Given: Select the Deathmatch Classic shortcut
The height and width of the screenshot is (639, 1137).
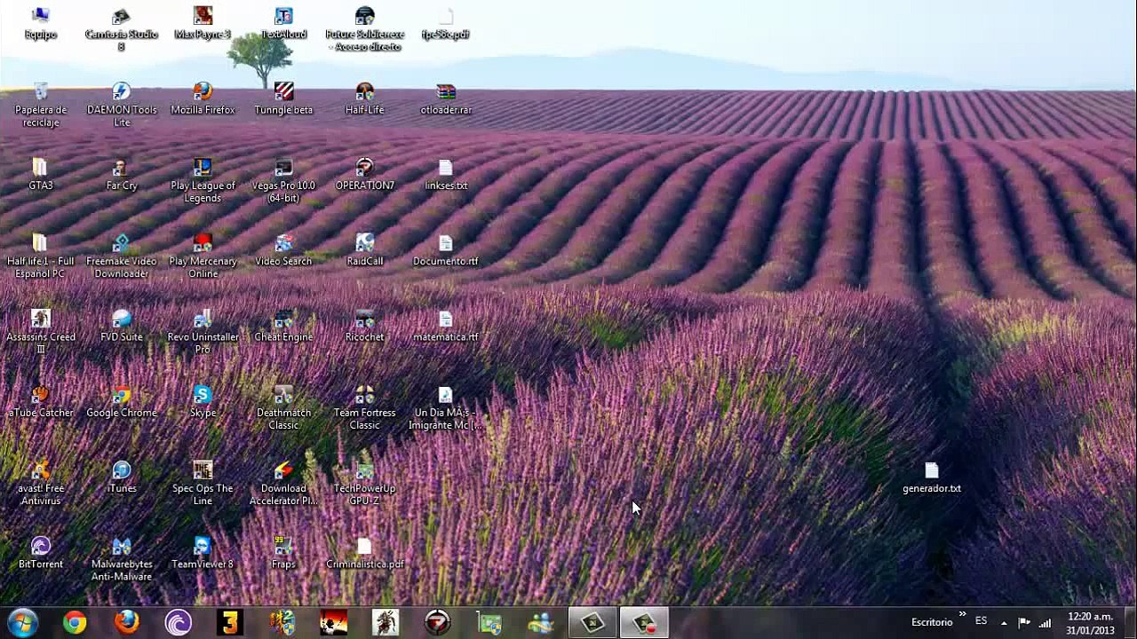Looking at the screenshot, I should pyautogui.click(x=283, y=407).
